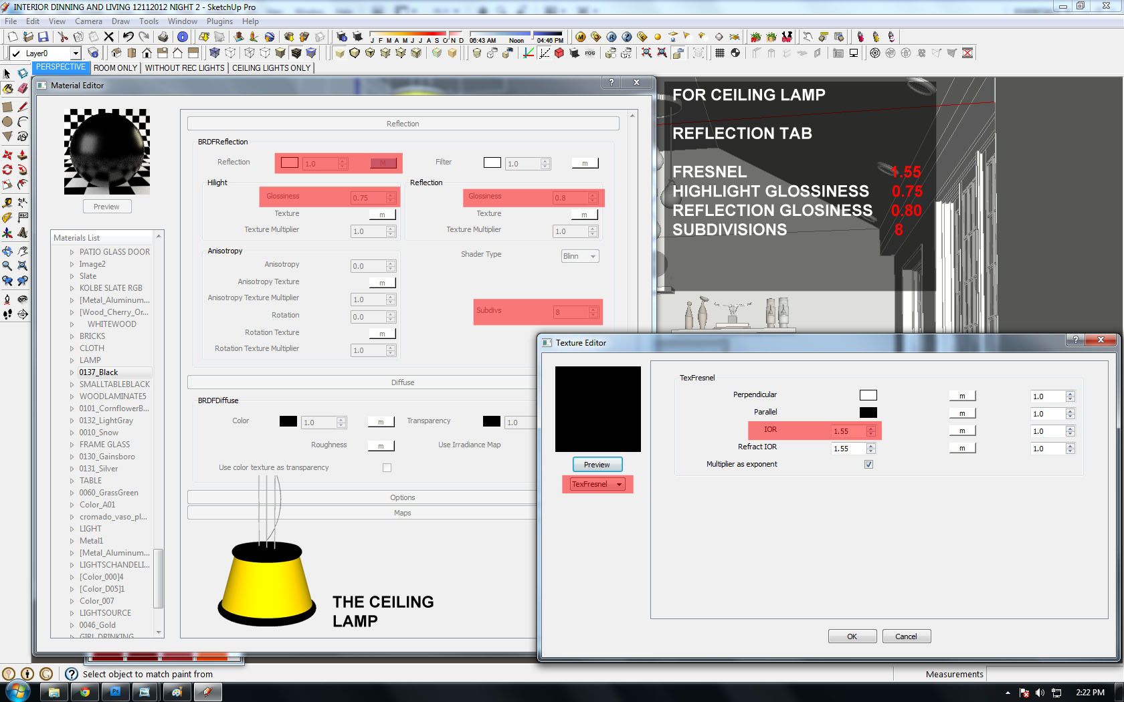Open the Plugins menu
The width and height of the screenshot is (1124, 702).
pos(219,21)
